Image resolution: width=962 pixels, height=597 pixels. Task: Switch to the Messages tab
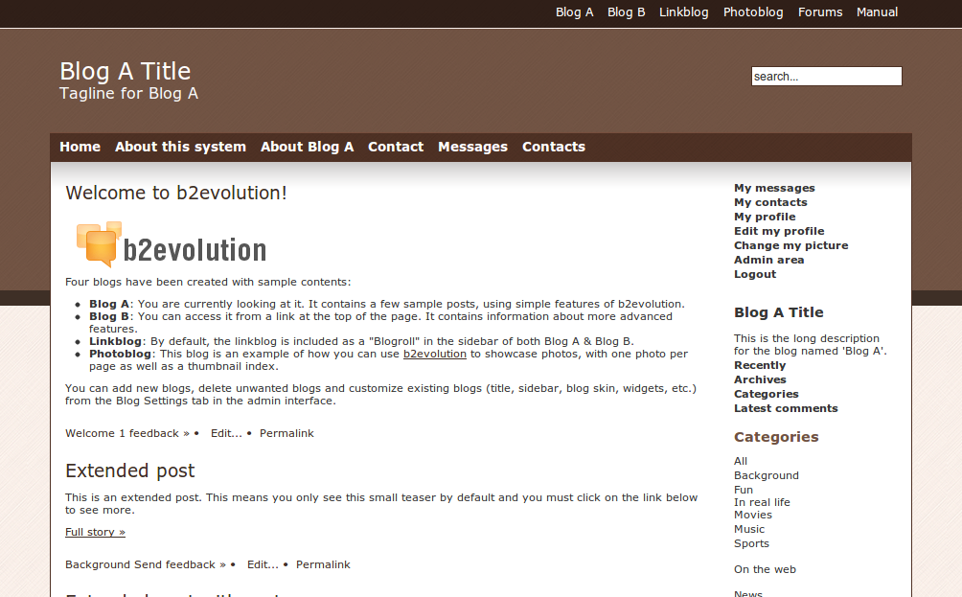click(x=472, y=148)
